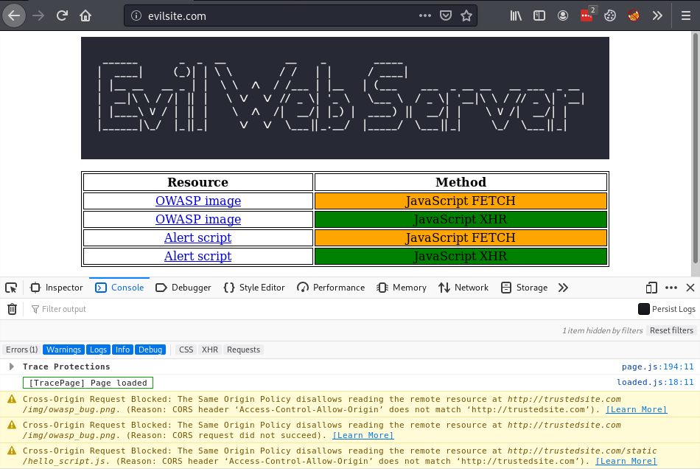
Task: Open the red extension with badge 2
Action: click(587, 15)
